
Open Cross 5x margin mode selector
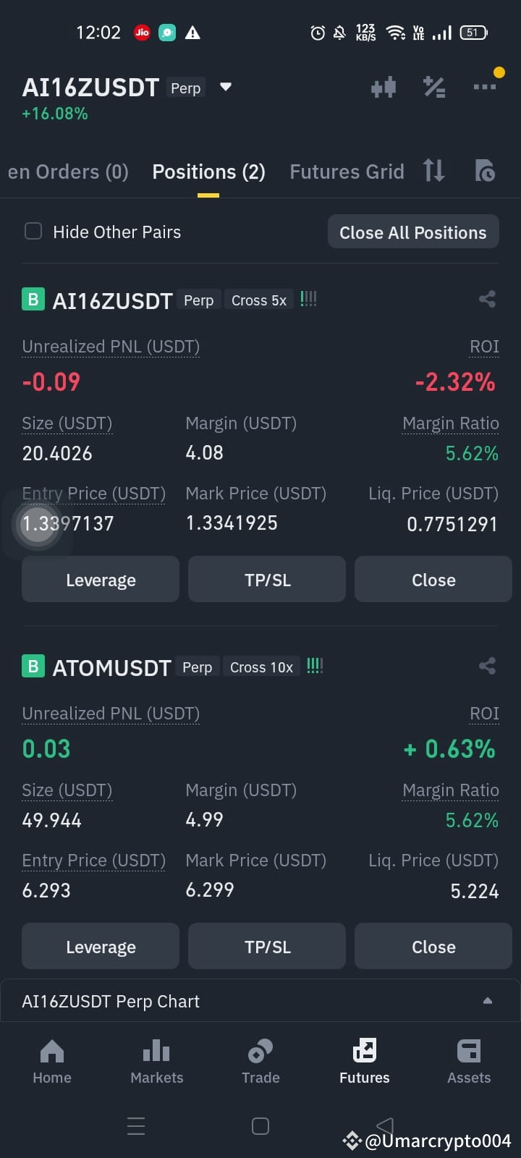pyautogui.click(x=259, y=300)
